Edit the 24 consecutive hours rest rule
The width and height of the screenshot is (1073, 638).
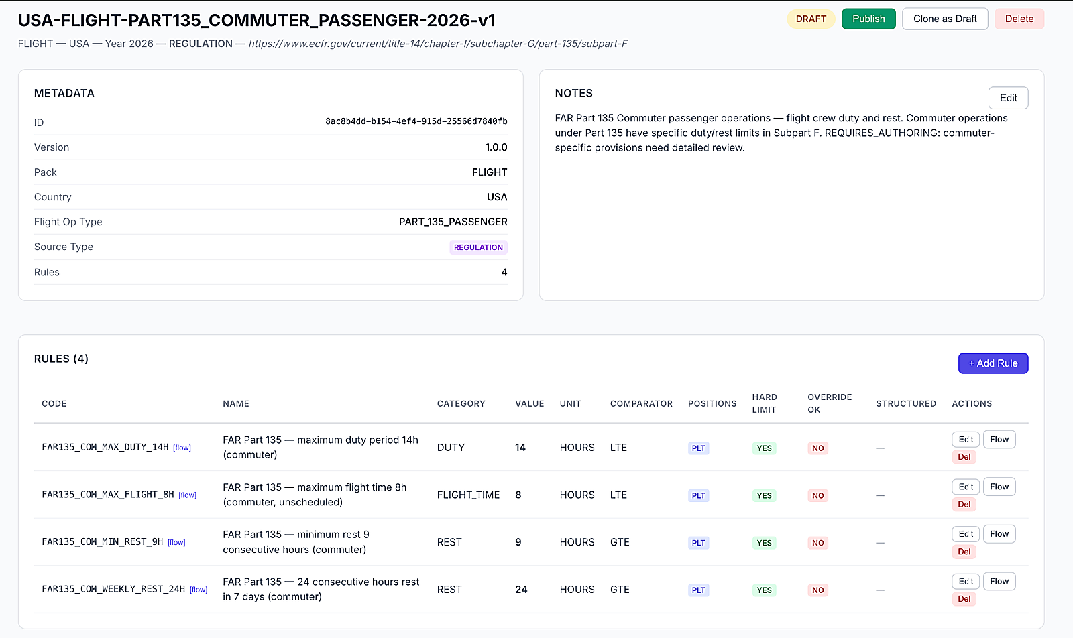point(966,581)
